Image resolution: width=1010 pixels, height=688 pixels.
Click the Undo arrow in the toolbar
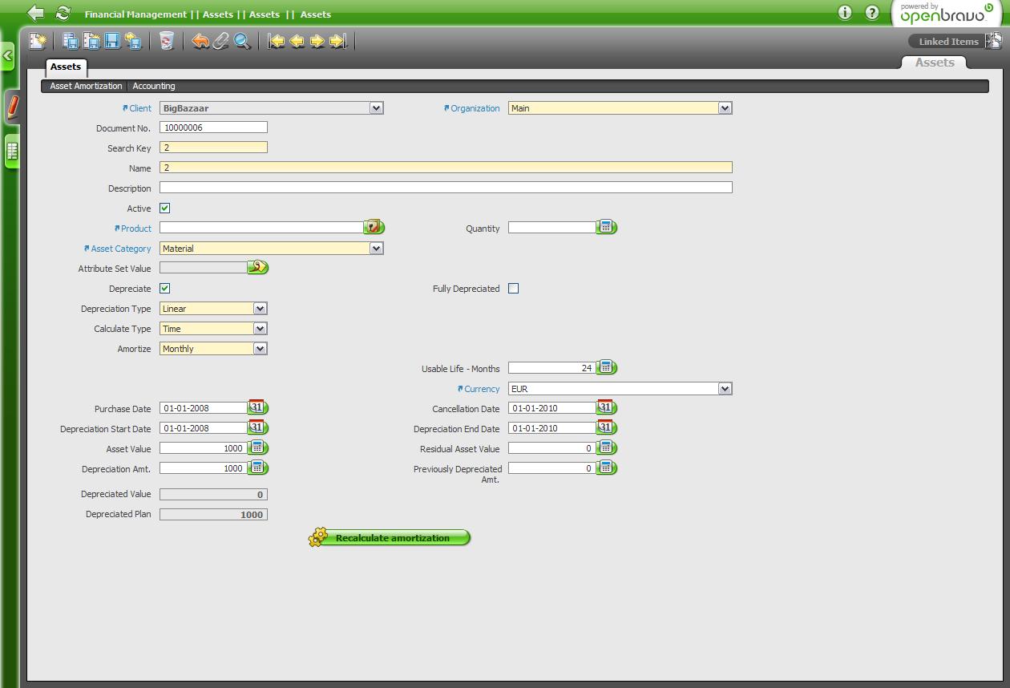point(200,41)
